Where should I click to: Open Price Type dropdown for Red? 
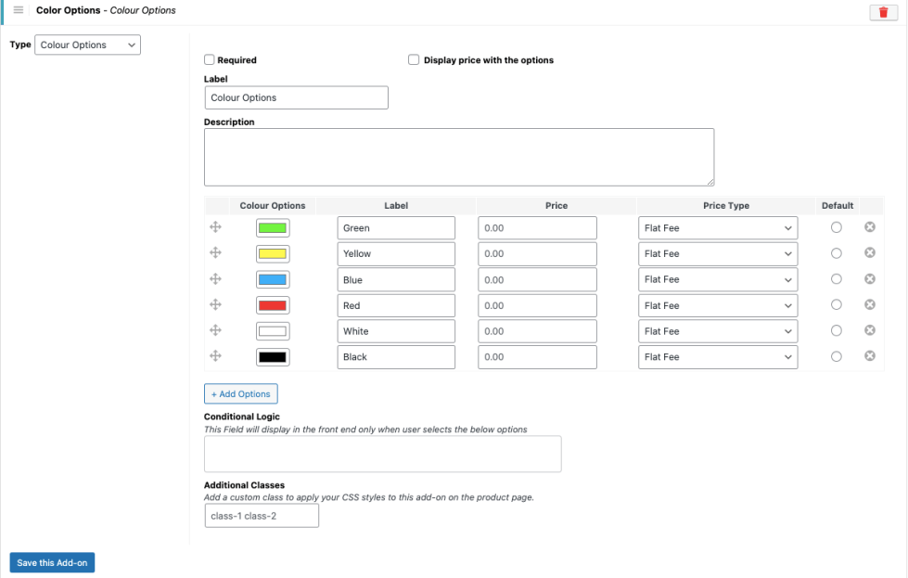pyautogui.click(x=718, y=305)
